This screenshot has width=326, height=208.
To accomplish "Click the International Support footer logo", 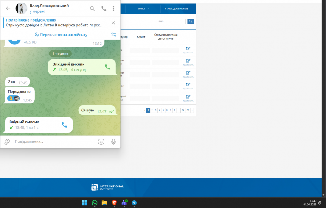I will 107,187.
